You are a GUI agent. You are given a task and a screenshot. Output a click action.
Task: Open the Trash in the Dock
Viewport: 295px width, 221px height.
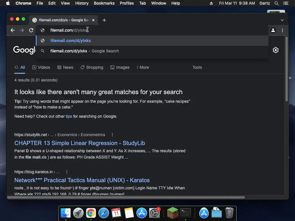coord(229,213)
